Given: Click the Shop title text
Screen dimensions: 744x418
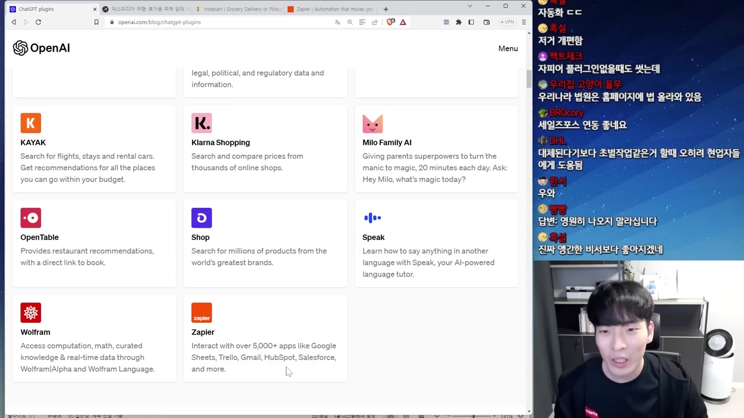Looking at the screenshot, I should pos(200,237).
